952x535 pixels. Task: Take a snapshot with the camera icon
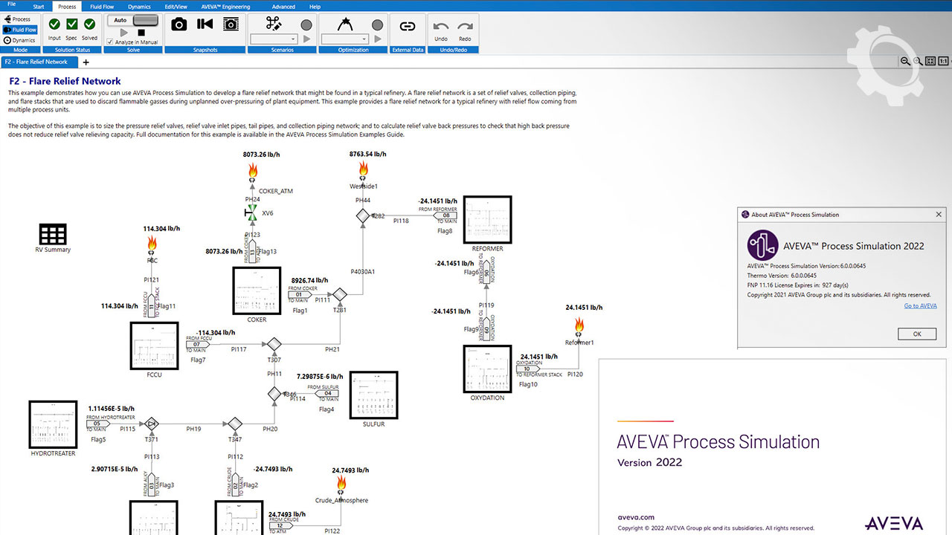coord(179,25)
